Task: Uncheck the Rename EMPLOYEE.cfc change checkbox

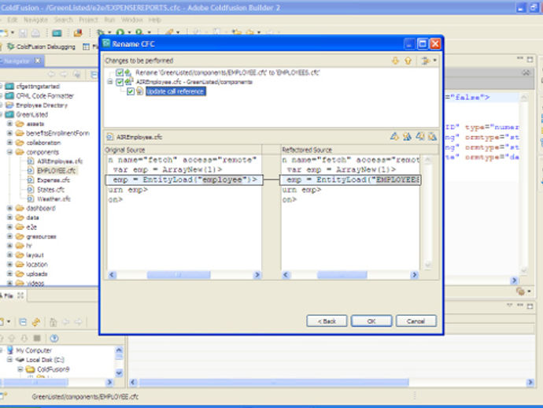Action: [x=120, y=72]
